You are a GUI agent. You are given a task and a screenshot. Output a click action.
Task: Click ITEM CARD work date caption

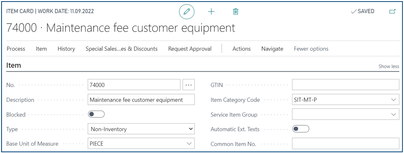point(50,11)
